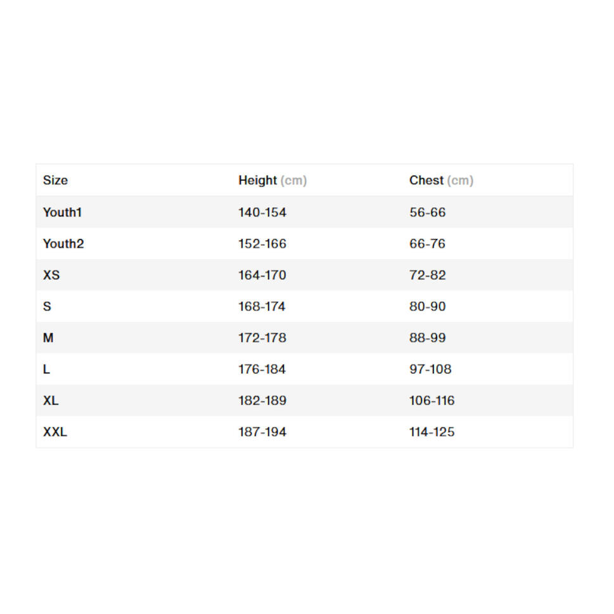
Task: Select the 164-170 height cell
Action: coord(262,275)
